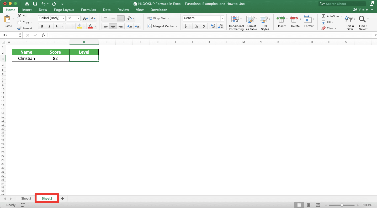Apply percent style

(x=196, y=26)
